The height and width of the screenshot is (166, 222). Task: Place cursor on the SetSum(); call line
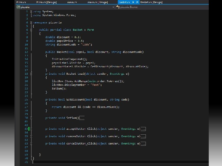point(59,89)
